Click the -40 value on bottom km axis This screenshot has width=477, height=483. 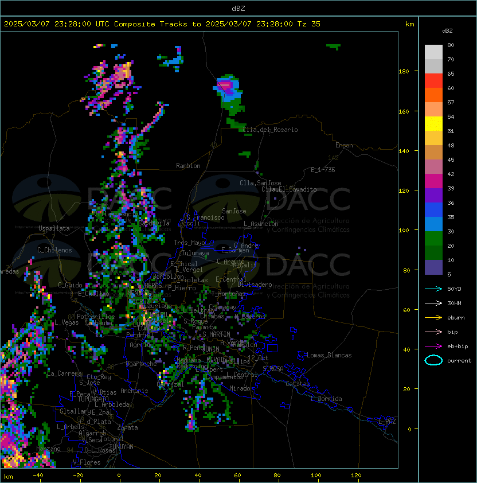pos(38,476)
